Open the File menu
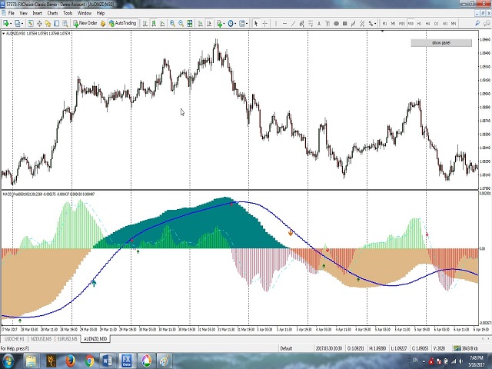This screenshot has width=492, height=369. coord(11,13)
